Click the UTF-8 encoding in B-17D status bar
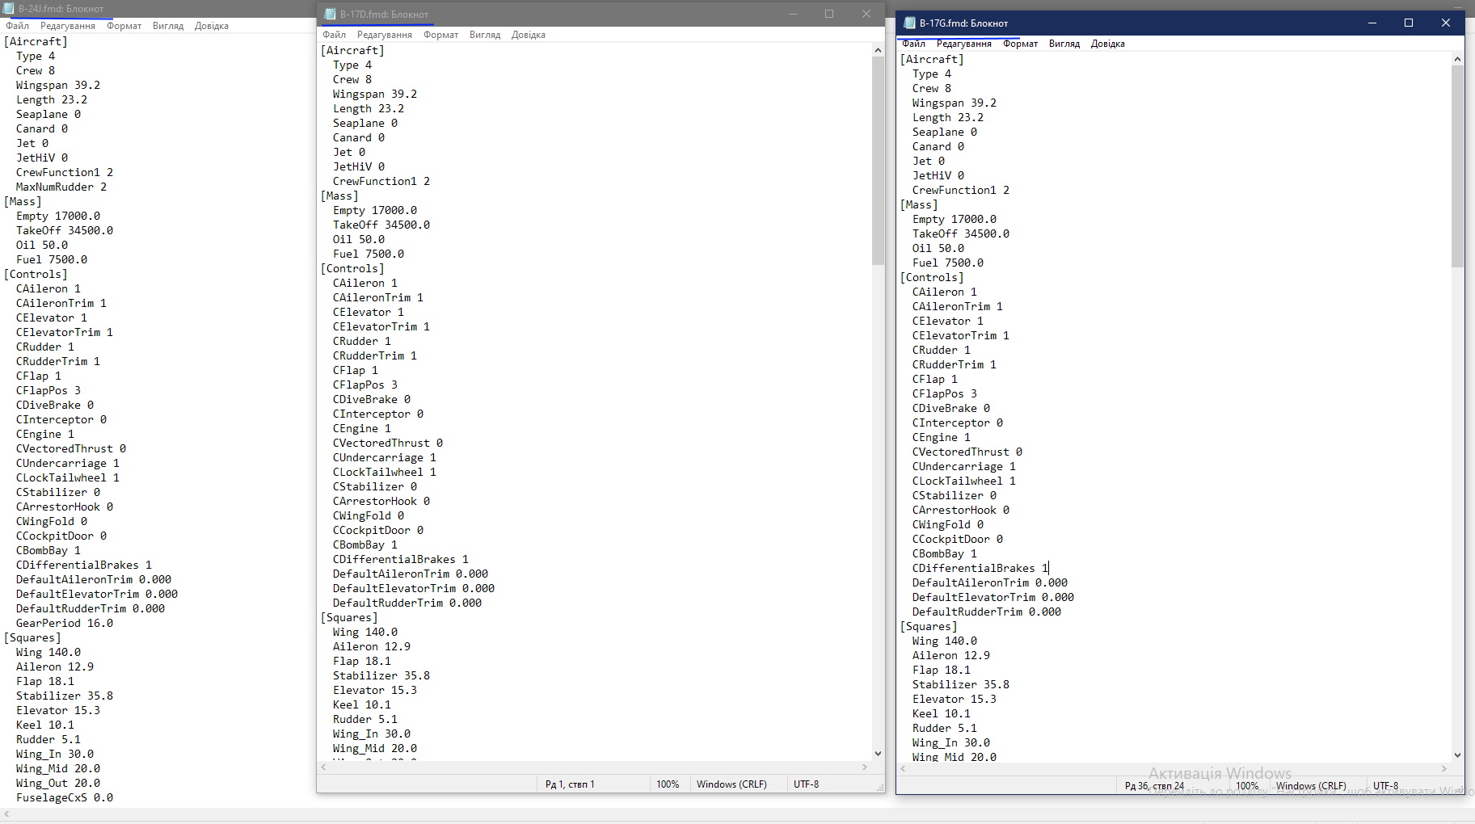1475x824 pixels. (x=806, y=784)
